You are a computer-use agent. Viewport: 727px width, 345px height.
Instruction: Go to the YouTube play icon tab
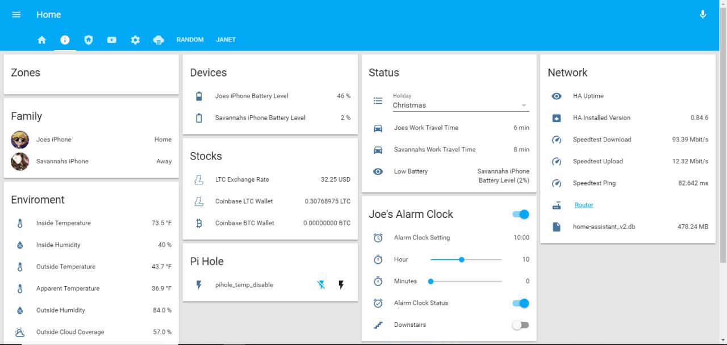111,40
